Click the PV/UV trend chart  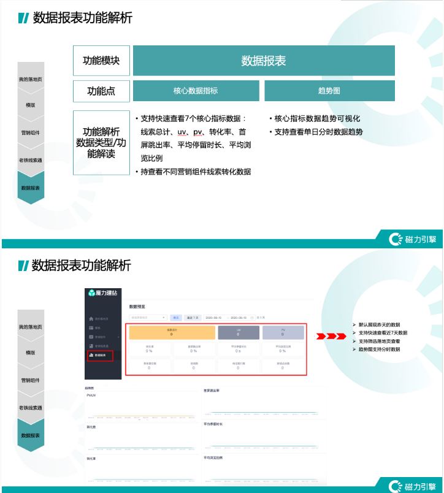tap(142, 407)
